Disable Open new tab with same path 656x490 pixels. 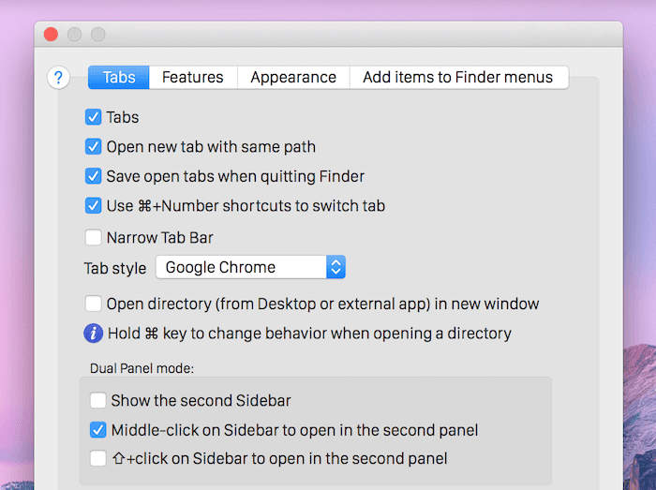[93, 147]
